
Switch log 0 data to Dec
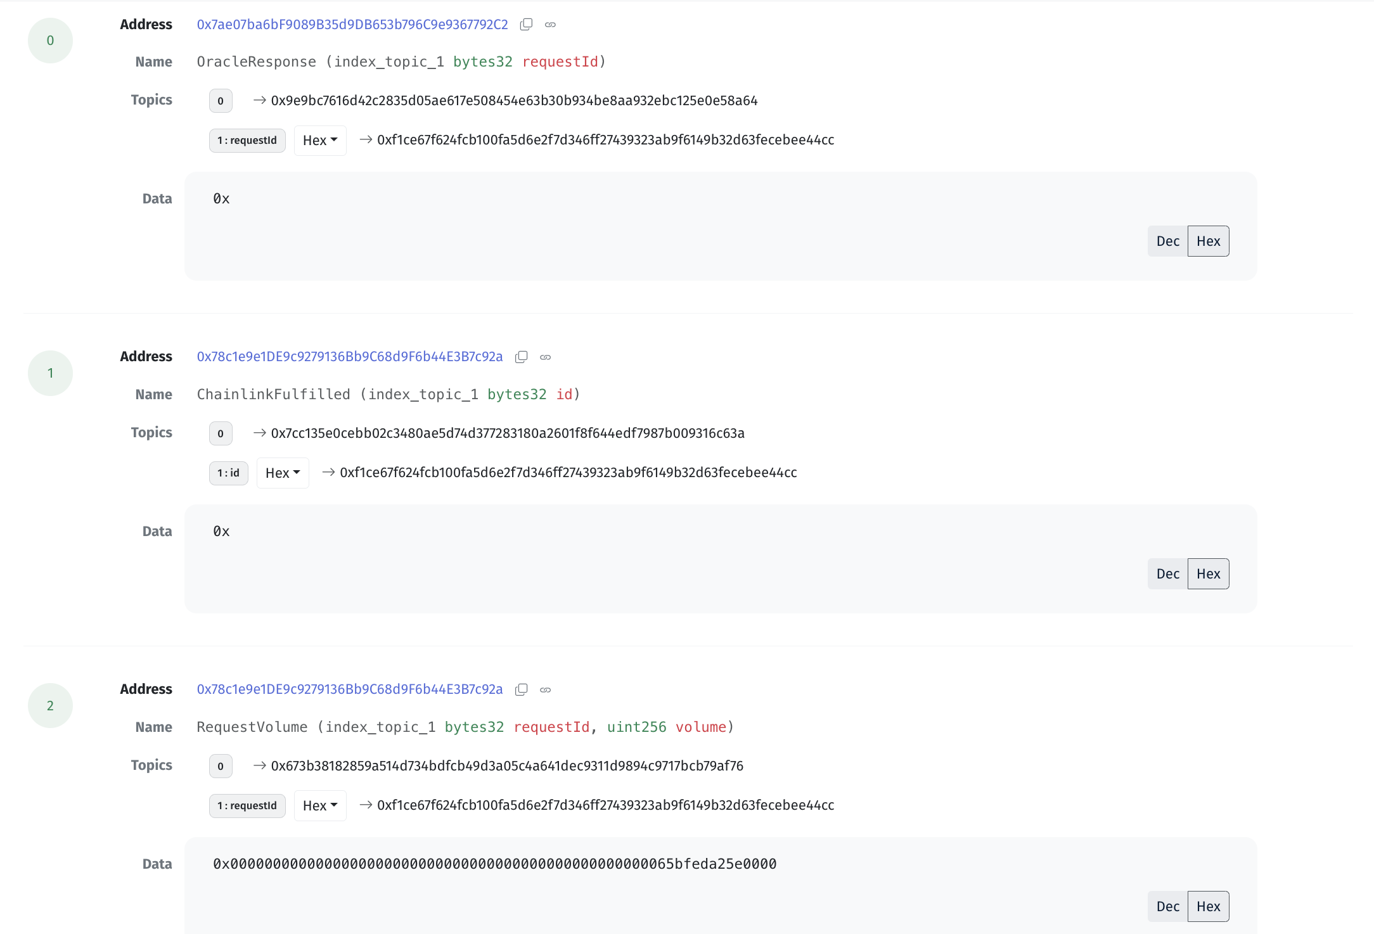tap(1167, 241)
